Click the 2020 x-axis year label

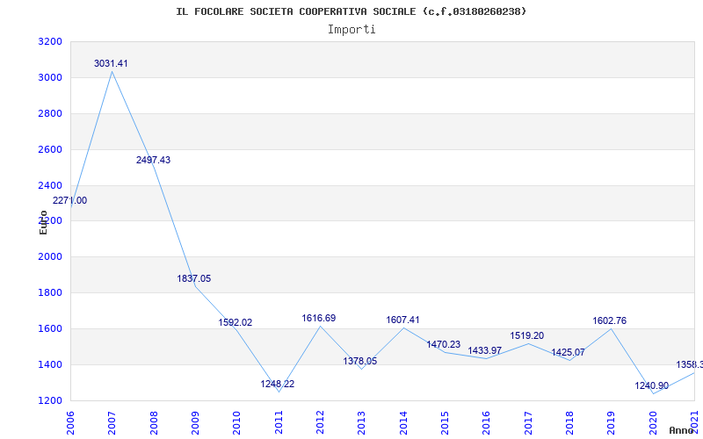pos(653,422)
